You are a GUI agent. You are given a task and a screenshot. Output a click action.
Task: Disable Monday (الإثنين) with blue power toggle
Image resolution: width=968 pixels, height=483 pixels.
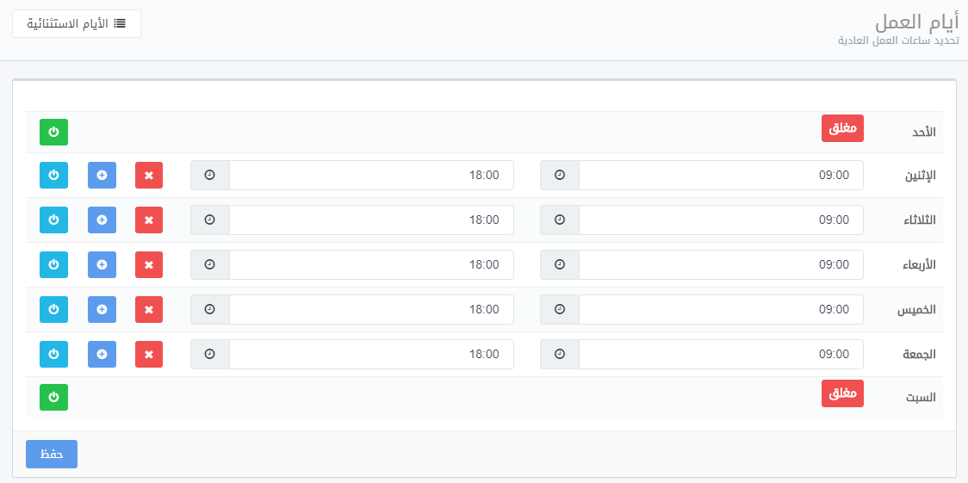point(53,175)
